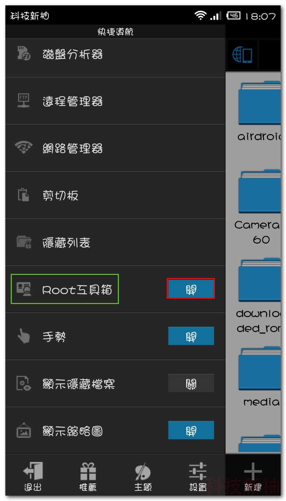Tap the 退出 exit door icon
This screenshot has height=501, width=286.
click(33, 471)
